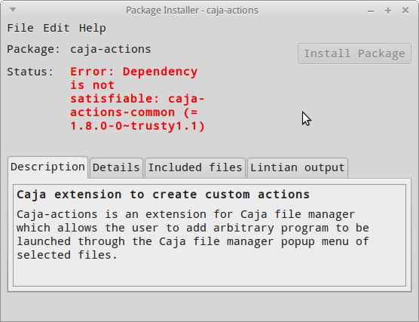Click the red dependency error status message

point(137,99)
